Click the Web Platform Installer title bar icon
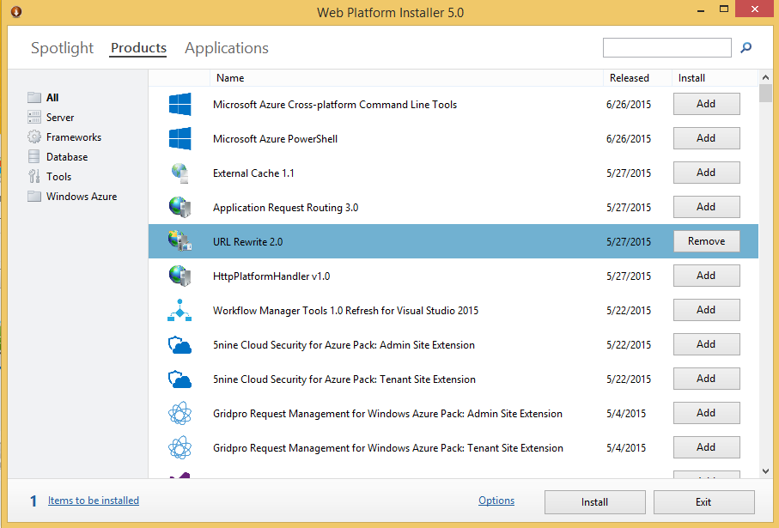 pyautogui.click(x=16, y=11)
